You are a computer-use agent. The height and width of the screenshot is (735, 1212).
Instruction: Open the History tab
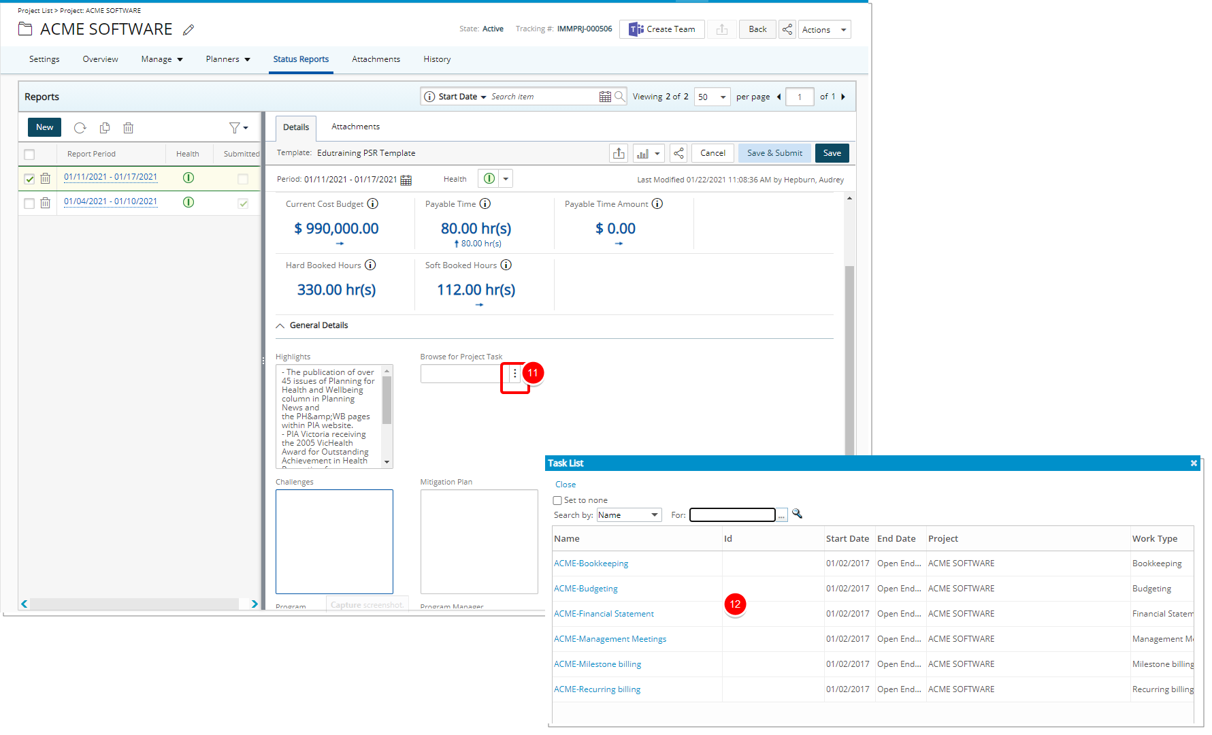click(x=437, y=59)
